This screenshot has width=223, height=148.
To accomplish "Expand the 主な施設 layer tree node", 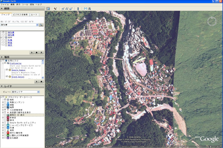I will [x=3, y=138].
